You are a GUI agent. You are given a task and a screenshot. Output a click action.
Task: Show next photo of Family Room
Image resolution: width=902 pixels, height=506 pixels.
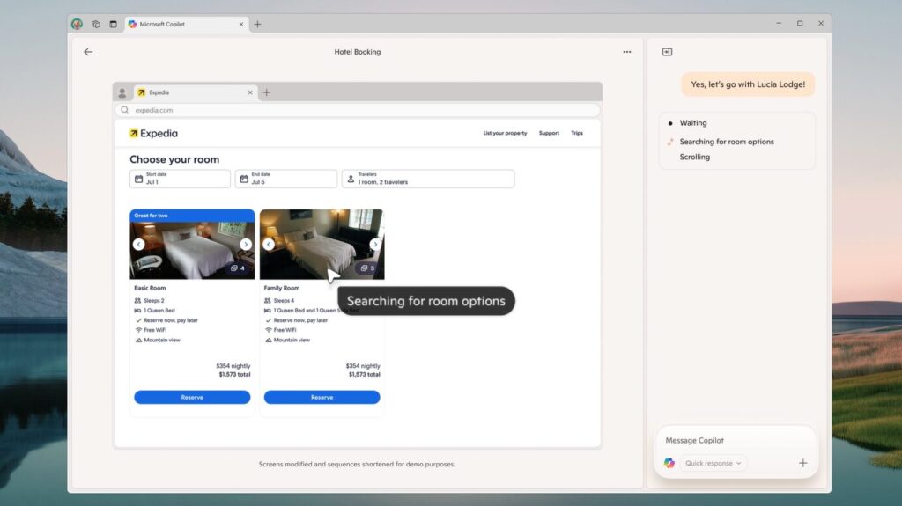pyautogui.click(x=375, y=245)
